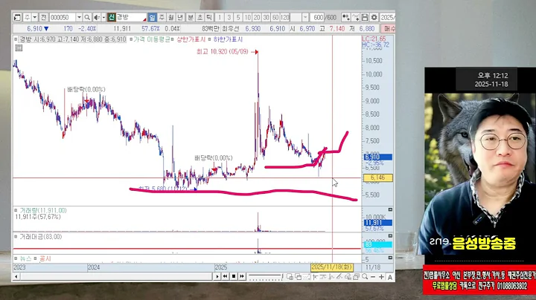Click the 전 button beside stock code

[43, 17]
